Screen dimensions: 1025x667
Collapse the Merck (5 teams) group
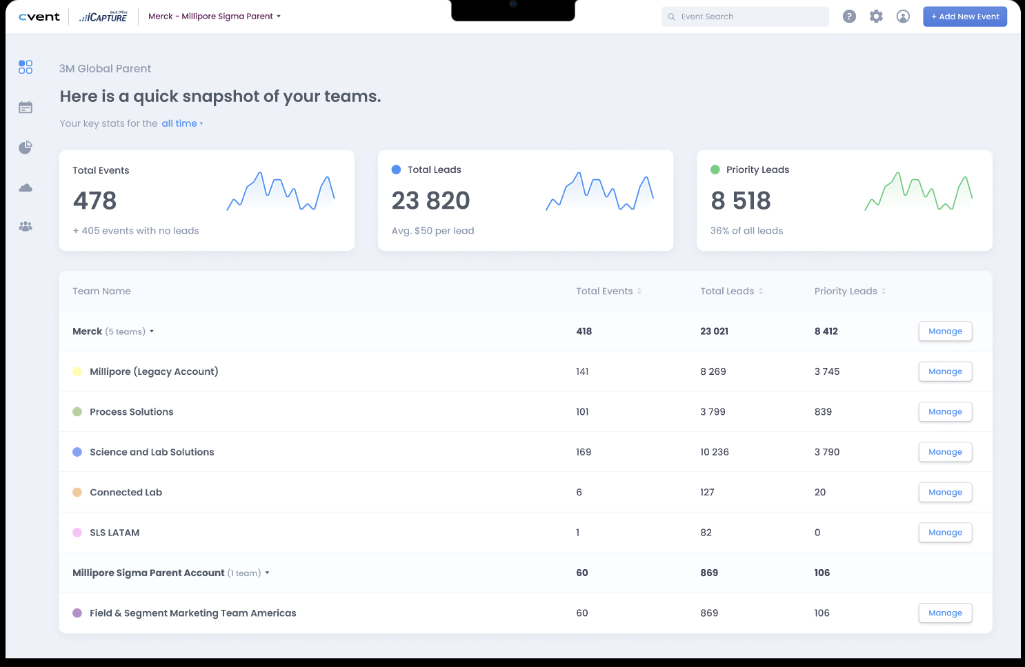[152, 331]
